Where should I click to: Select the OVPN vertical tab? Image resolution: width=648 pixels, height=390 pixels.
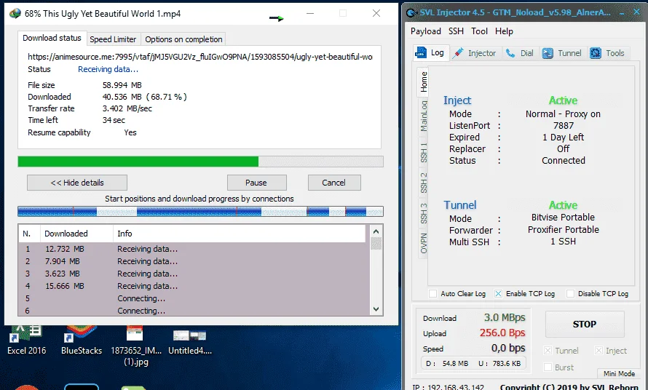point(424,243)
